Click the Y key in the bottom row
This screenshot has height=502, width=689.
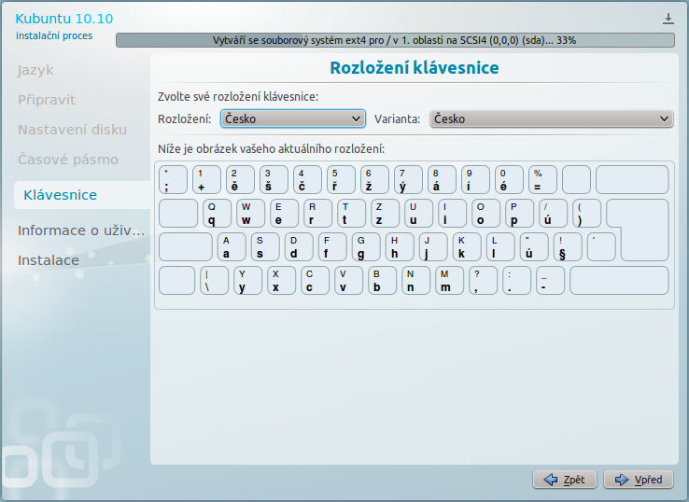pos(247,280)
